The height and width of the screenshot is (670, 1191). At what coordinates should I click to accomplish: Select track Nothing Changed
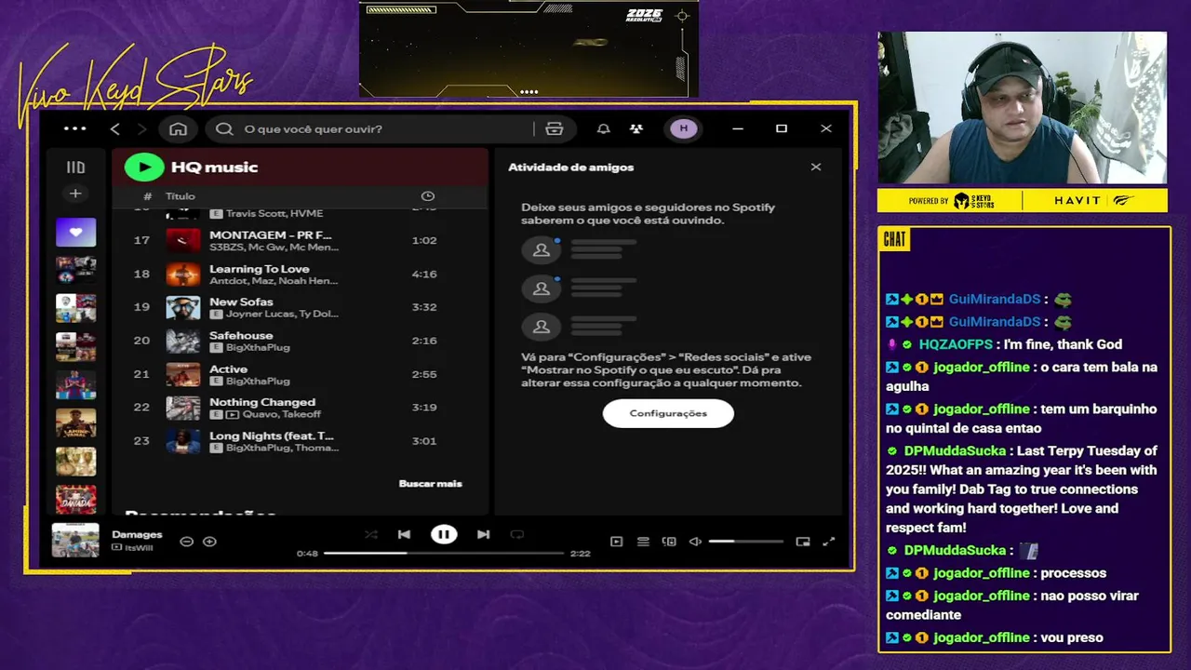pyautogui.click(x=262, y=403)
